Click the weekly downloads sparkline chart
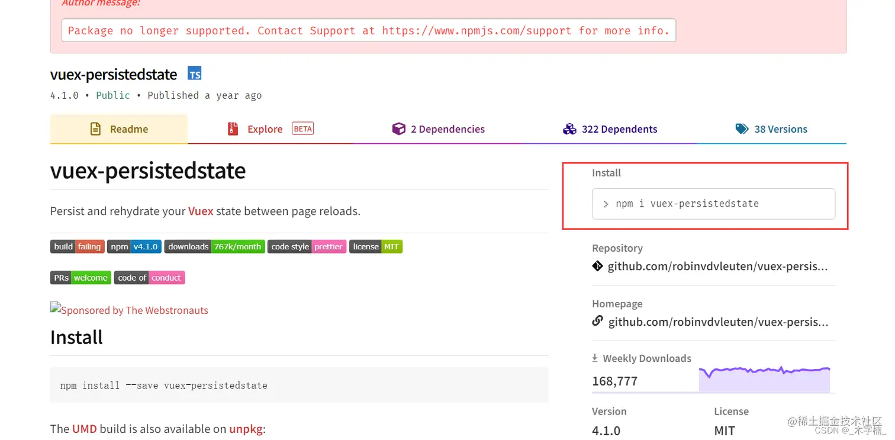895x440 pixels. (765, 379)
